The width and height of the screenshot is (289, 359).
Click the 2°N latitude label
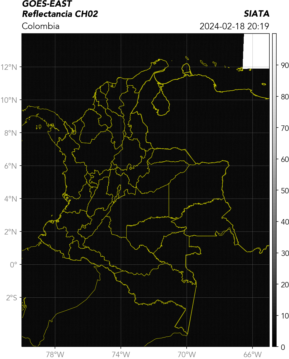coord(11,232)
